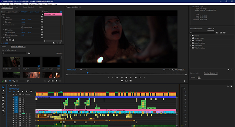Open Timeline Display Settings wrench

coord(27,91)
